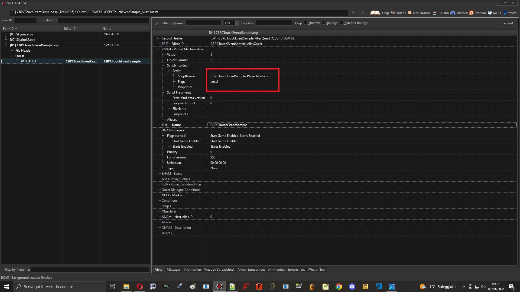Open Task View in taskbar
The height and width of the screenshot is (292, 520).
coord(113,287)
